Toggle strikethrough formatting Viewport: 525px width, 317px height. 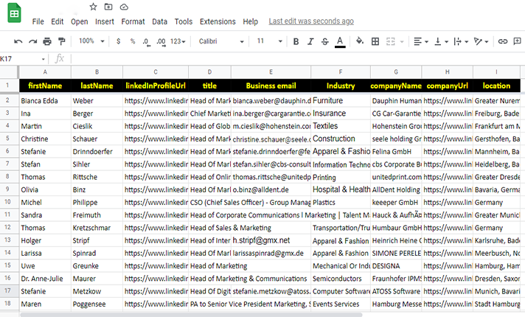[325, 41]
